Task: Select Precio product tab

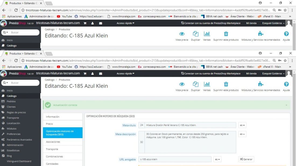Action: (63, 124)
